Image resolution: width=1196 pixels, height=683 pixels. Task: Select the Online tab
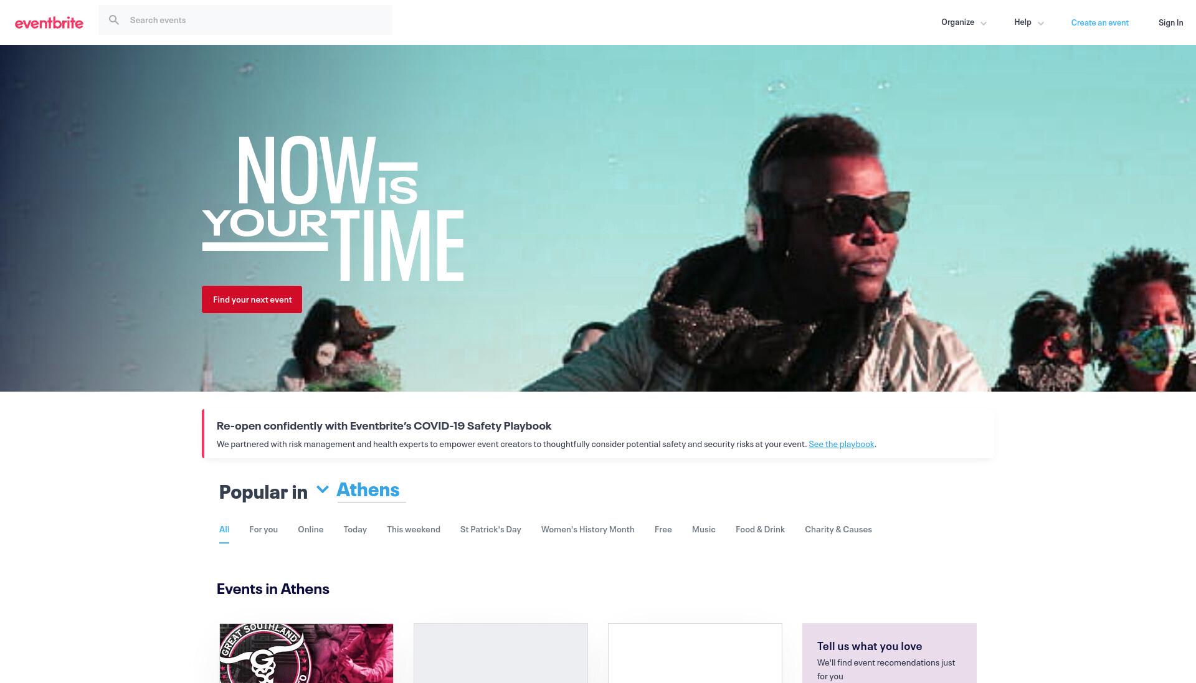(x=310, y=529)
